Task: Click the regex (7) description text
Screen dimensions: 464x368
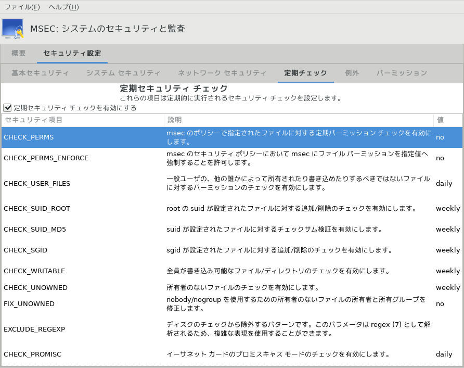Action: coord(298,329)
